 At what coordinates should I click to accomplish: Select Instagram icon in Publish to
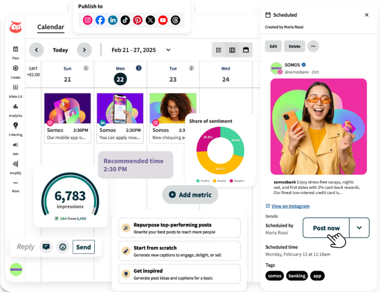tap(88, 20)
